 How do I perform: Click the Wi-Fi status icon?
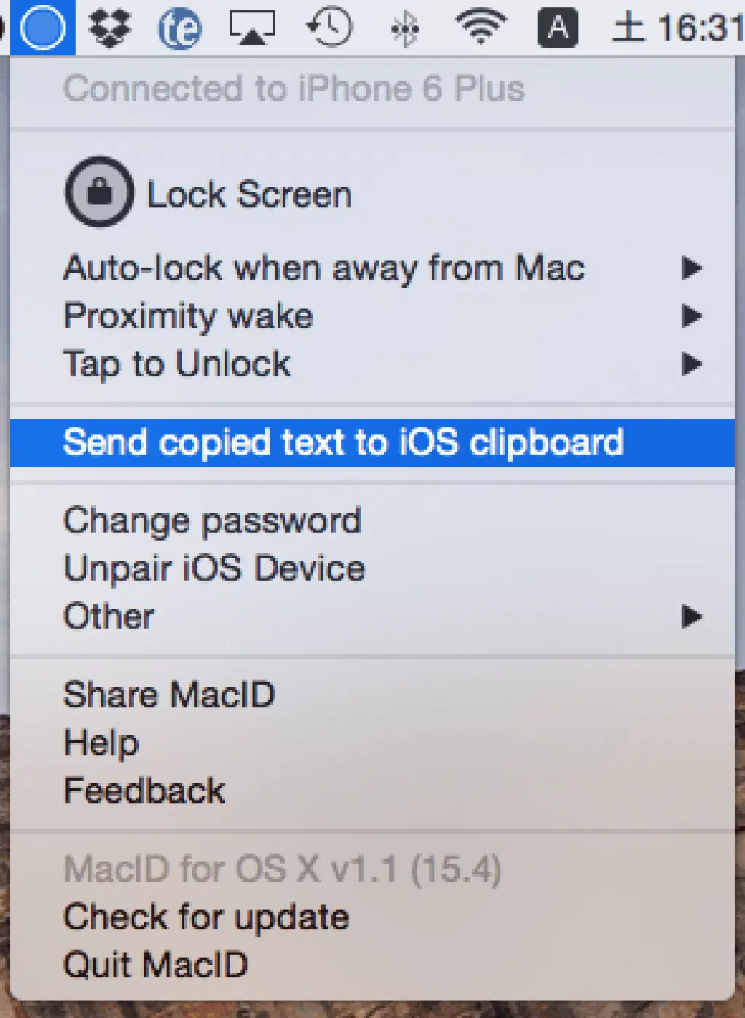tap(480, 26)
